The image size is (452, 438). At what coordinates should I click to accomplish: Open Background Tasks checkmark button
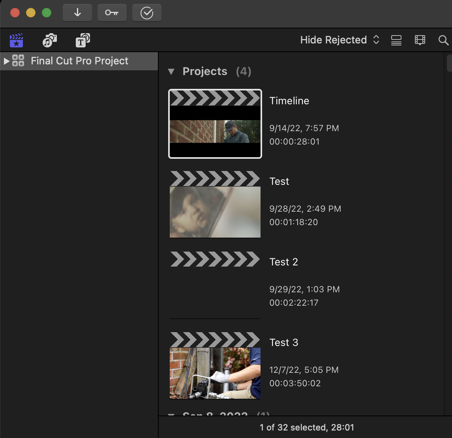(147, 13)
